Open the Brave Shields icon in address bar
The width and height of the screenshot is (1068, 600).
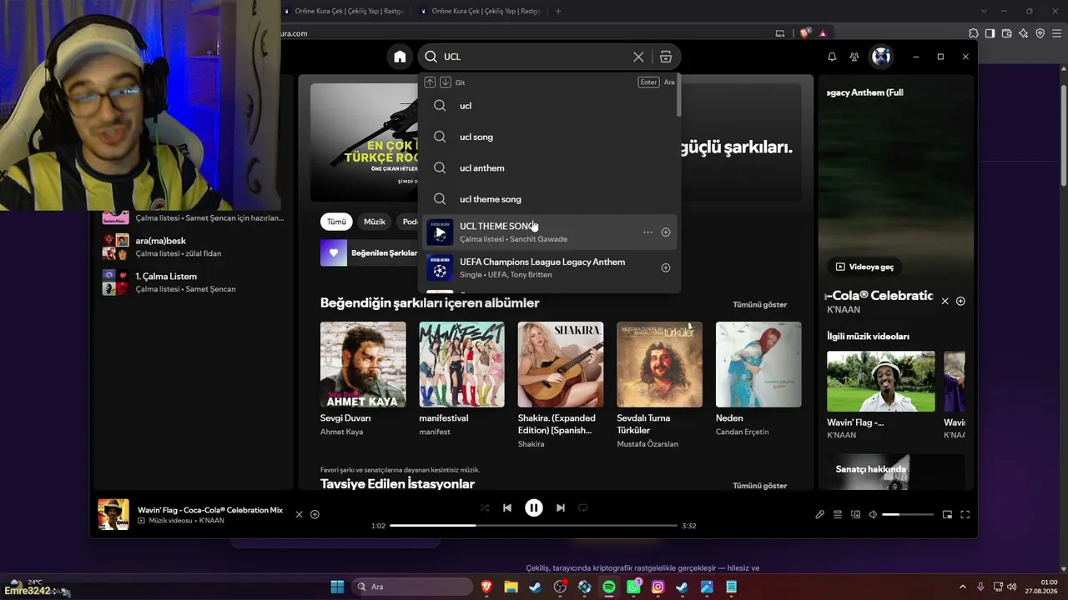click(x=804, y=33)
